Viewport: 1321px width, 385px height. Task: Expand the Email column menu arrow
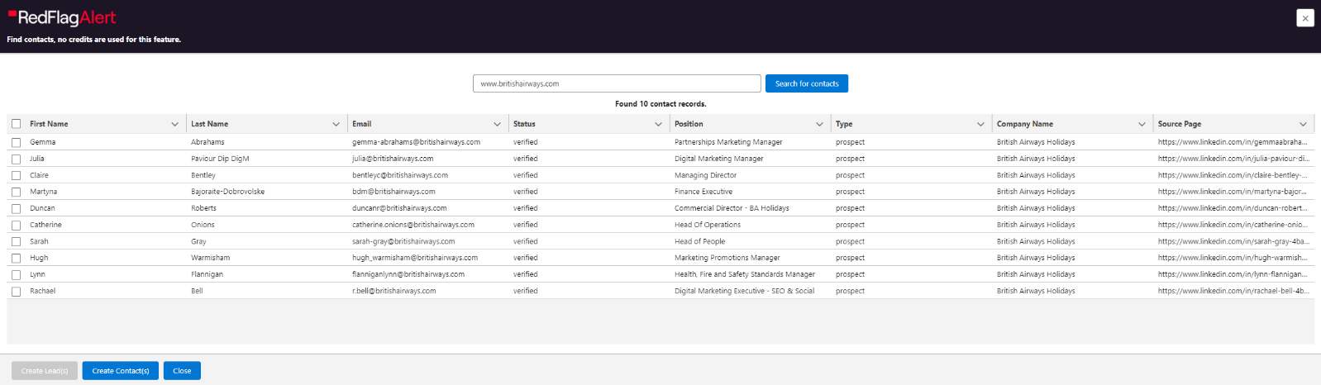pos(497,124)
